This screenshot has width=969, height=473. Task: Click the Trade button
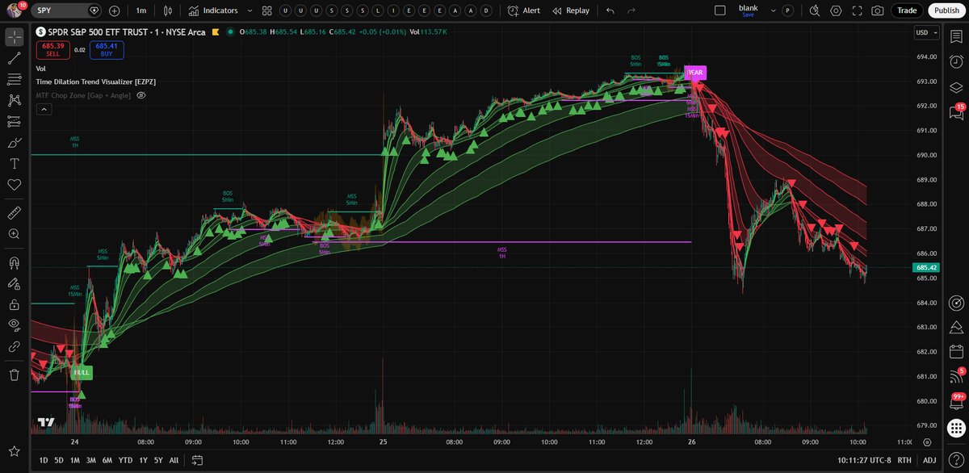point(907,10)
